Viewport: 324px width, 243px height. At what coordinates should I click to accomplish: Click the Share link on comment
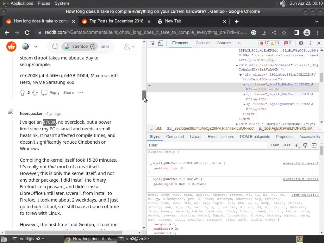pos(68,93)
